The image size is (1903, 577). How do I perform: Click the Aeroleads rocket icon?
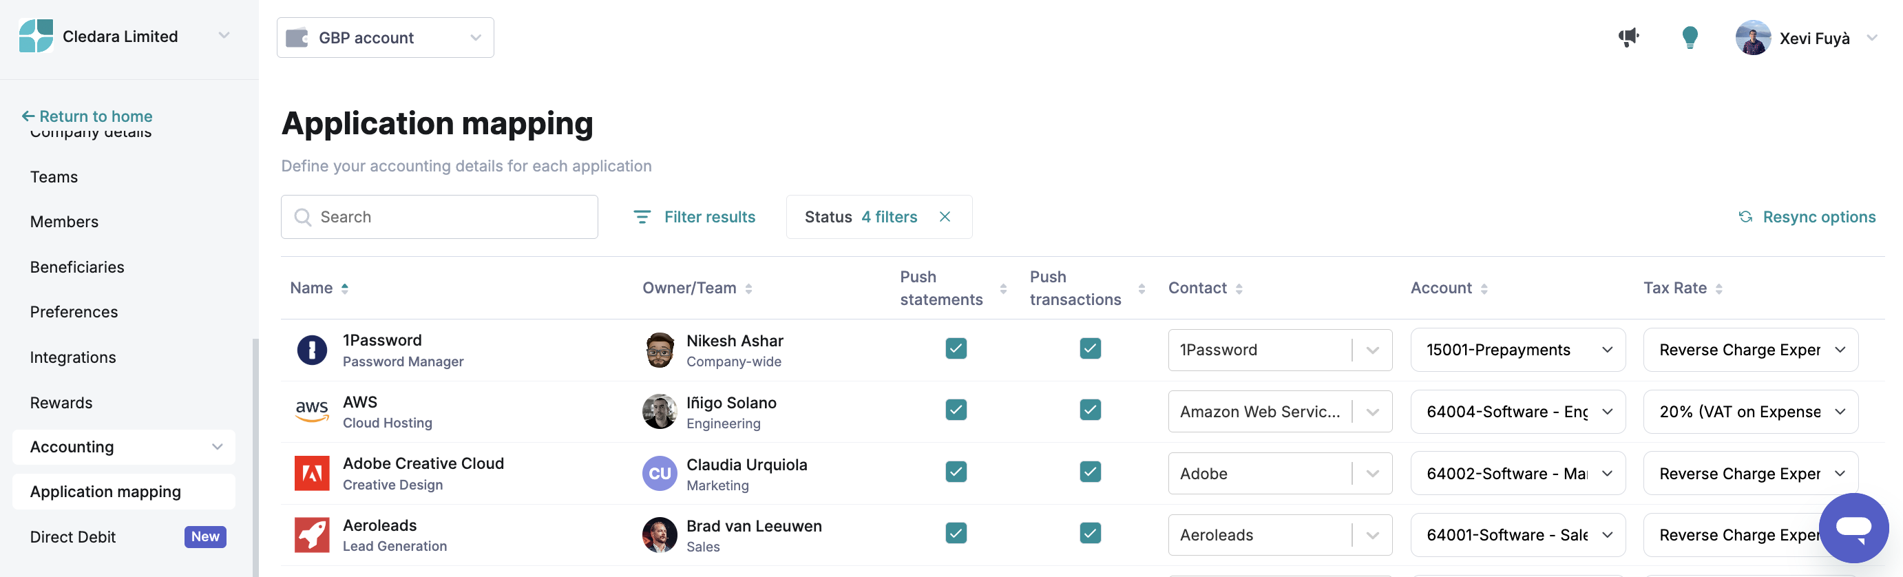tap(312, 534)
